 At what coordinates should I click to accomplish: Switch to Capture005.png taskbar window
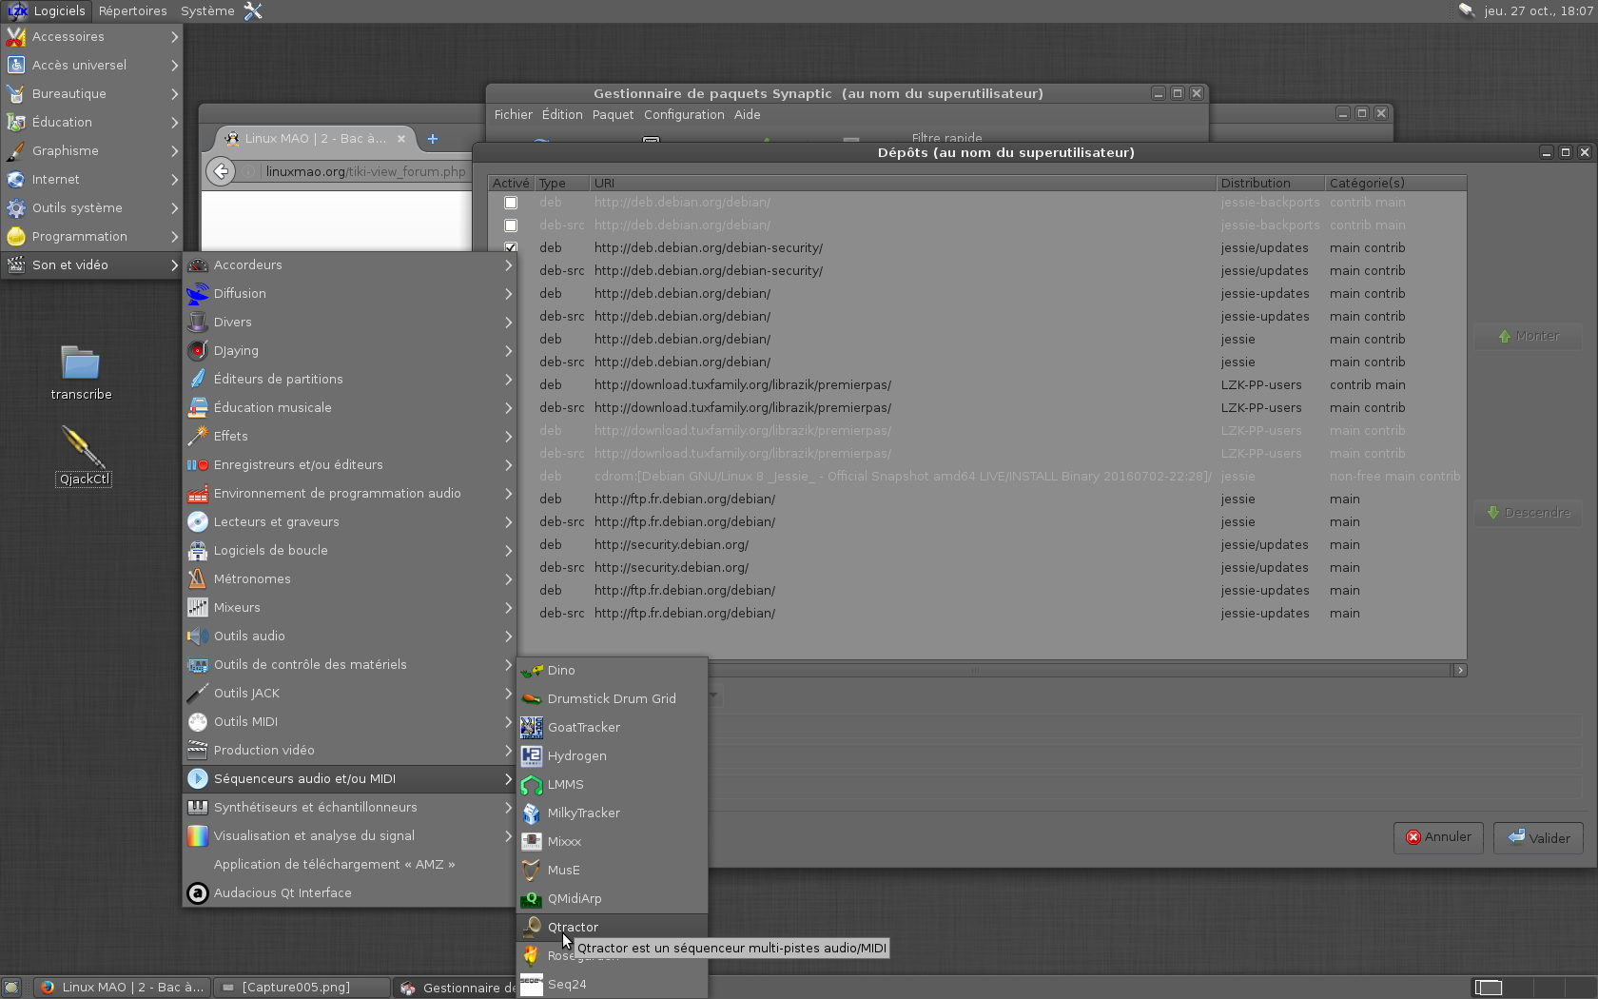pyautogui.click(x=302, y=988)
